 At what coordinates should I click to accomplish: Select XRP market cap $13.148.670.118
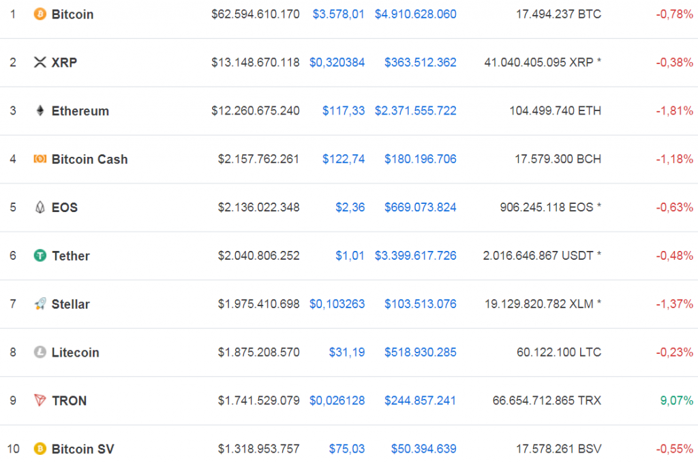click(x=256, y=62)
